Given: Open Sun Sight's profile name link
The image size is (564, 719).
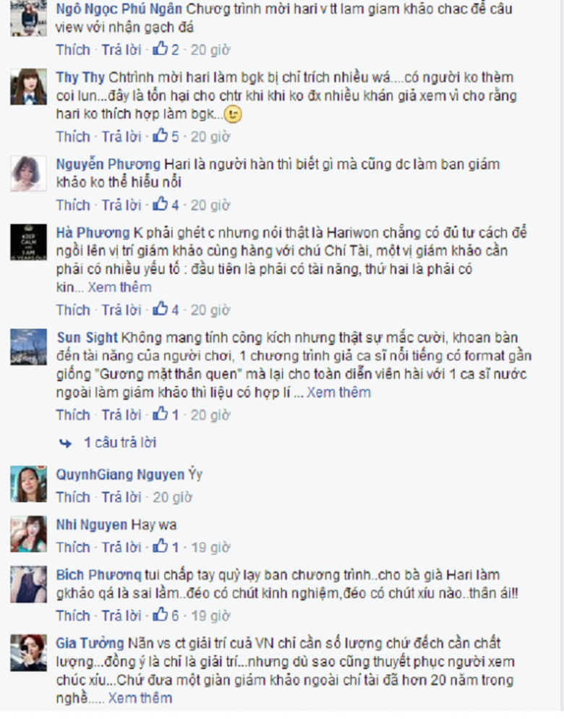Looking at the screenshot, I should point(87,338).
